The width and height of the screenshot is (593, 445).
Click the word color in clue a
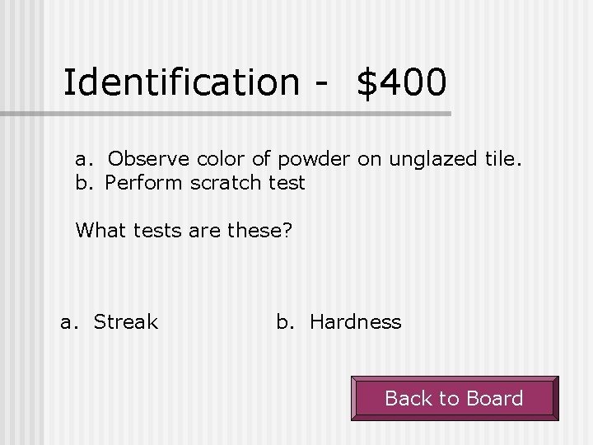tap(220, 158)
